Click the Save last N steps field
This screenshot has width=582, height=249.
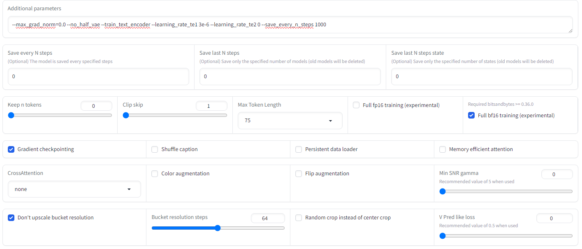pos(290,77)
